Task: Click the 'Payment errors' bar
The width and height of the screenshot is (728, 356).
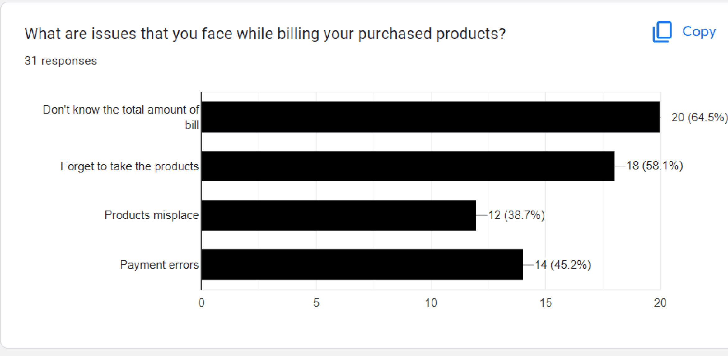Action: point(362,265)
